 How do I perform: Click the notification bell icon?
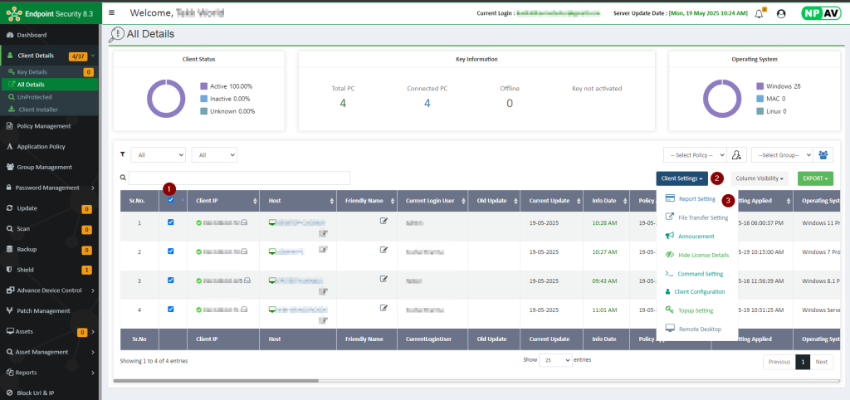pyautogui.click(x=759, y=13)
